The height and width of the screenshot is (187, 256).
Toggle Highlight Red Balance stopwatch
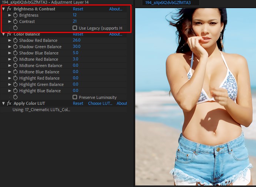[x=15, y=78]
